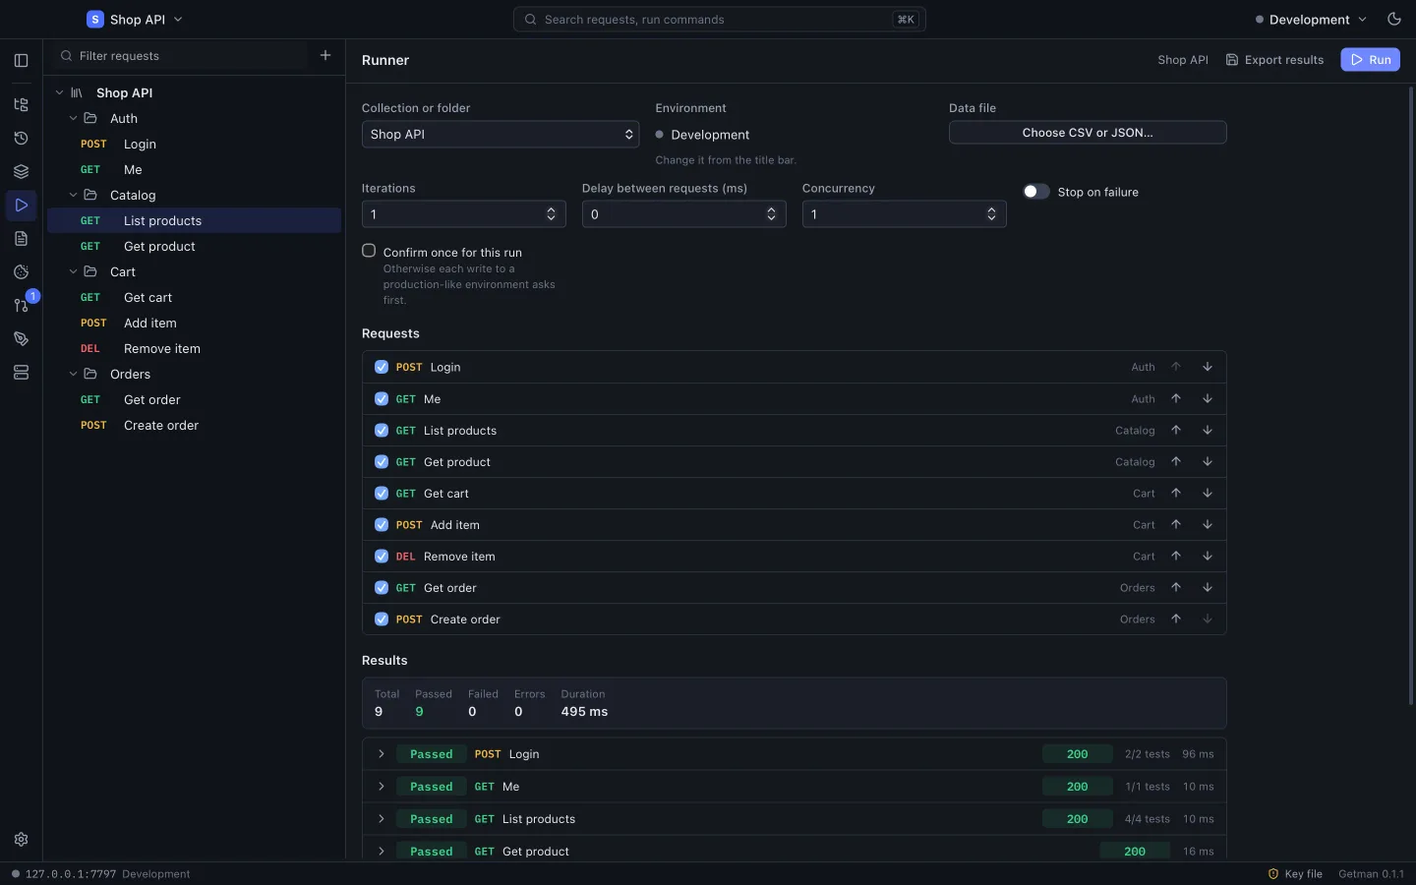The width and height of the screenshot is (1416, 885).
Task: Click Key file in status bar
Action: pos(1295,874)
